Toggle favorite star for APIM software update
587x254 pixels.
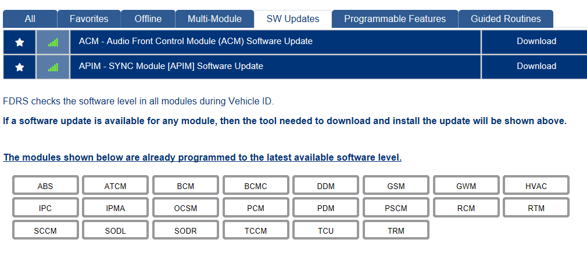click(x=19, y=67)
